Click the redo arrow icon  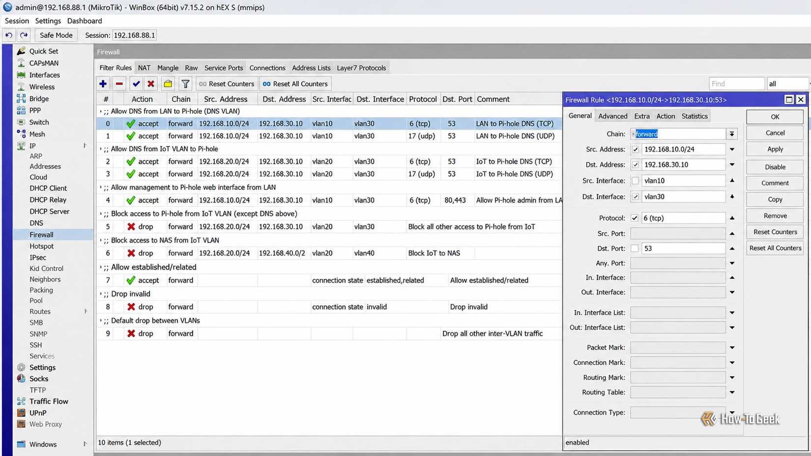coord(24,35)
